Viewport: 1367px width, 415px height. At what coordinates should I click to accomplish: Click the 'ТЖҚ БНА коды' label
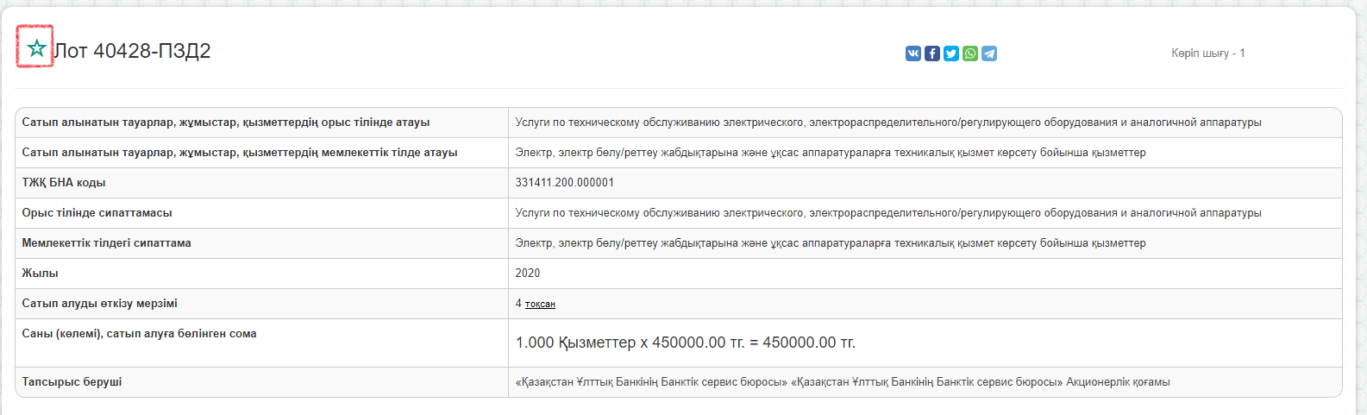pyautogui.click(x=64, y=183)
